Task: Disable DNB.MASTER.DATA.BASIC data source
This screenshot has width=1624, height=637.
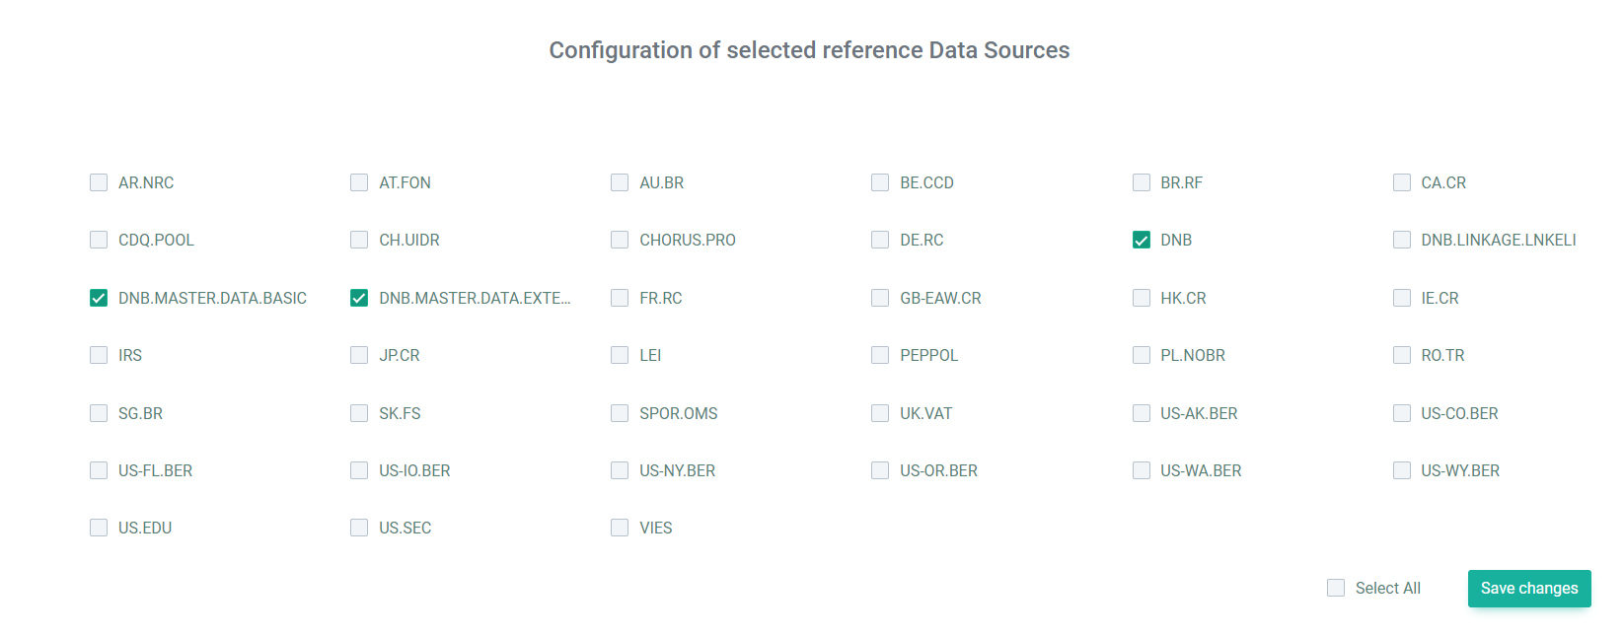Action: (99, 298)
